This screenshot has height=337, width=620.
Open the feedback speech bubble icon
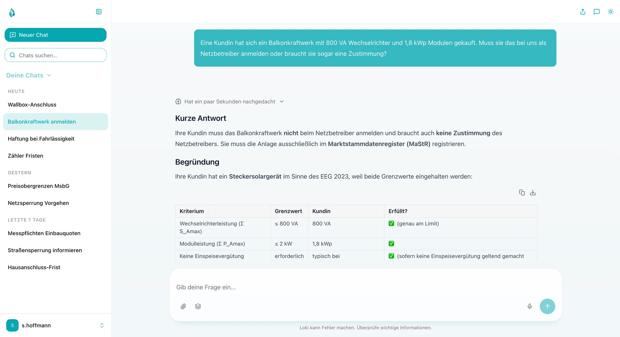pyautogui.click(x=597, y=12)
